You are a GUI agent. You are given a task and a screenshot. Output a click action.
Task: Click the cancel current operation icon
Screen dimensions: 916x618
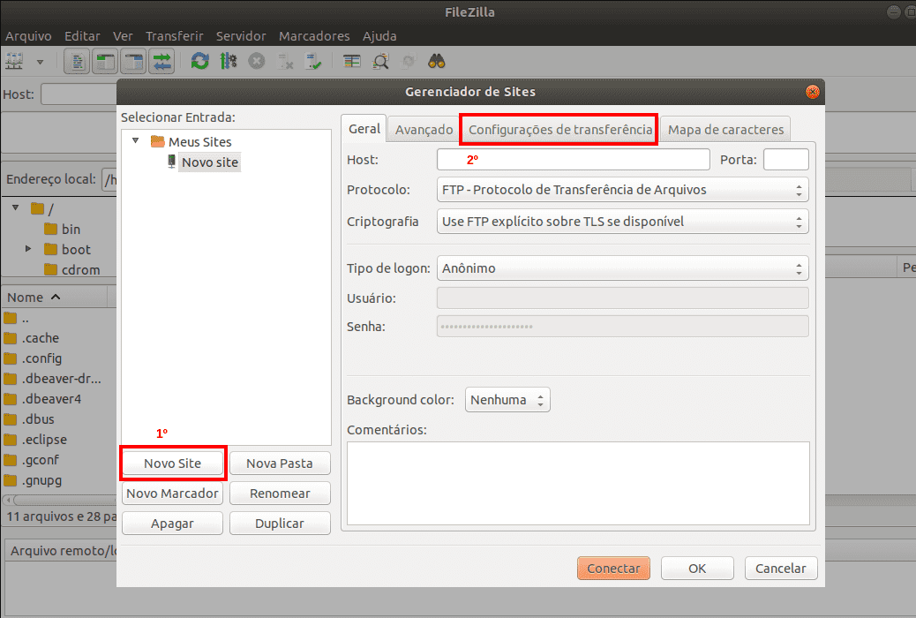click(x=257, y=61)
